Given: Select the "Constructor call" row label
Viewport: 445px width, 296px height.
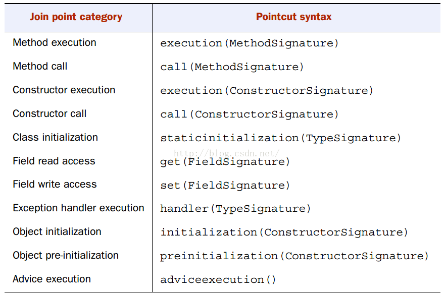Looking at the screenshot, I should click(50, 114).
